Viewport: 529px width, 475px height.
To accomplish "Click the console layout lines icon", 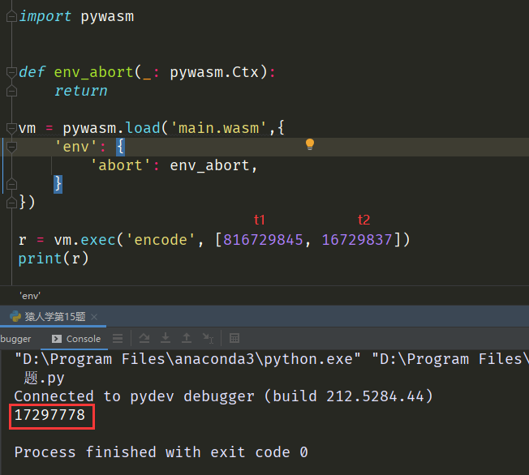I will pos(118,338).
